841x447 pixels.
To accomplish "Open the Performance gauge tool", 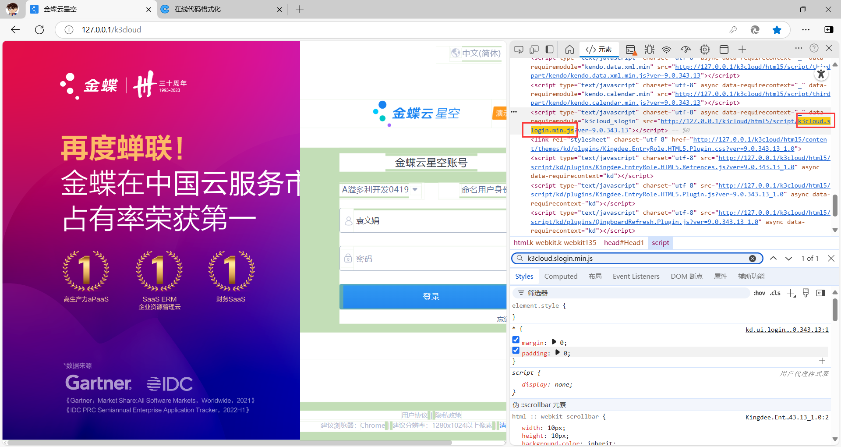I will (x=686, y=50).
